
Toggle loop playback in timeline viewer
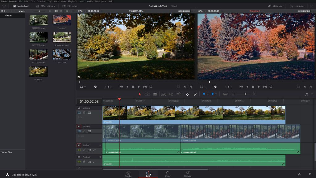(271, 87)
